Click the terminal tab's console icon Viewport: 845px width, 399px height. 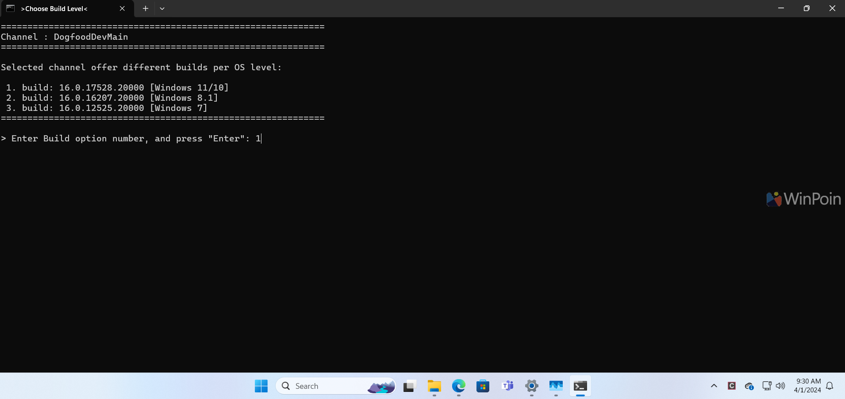11,8
